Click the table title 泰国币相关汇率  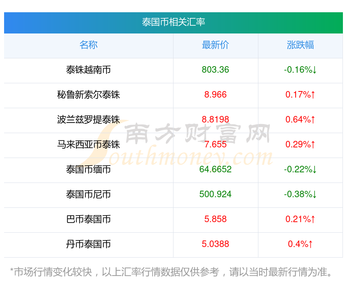coord(173,22)
